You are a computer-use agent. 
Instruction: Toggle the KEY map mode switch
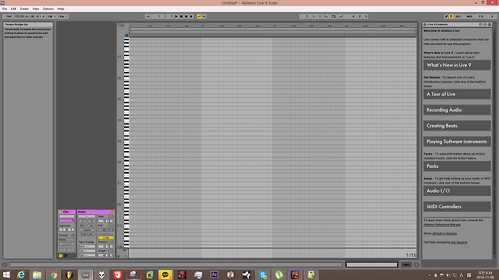[458, 16]
